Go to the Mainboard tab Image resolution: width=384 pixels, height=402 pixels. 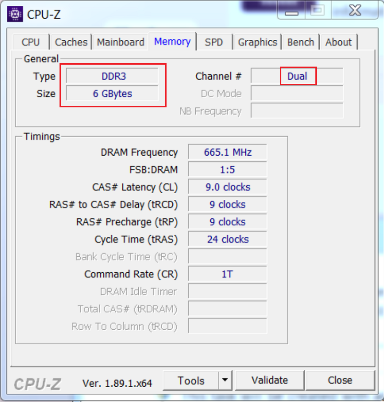point(120,42)
